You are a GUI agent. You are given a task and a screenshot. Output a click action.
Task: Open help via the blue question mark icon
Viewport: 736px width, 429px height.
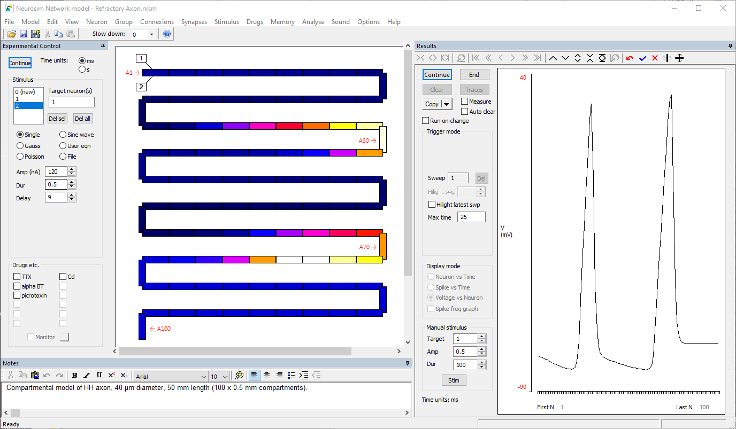pos(167,34)
